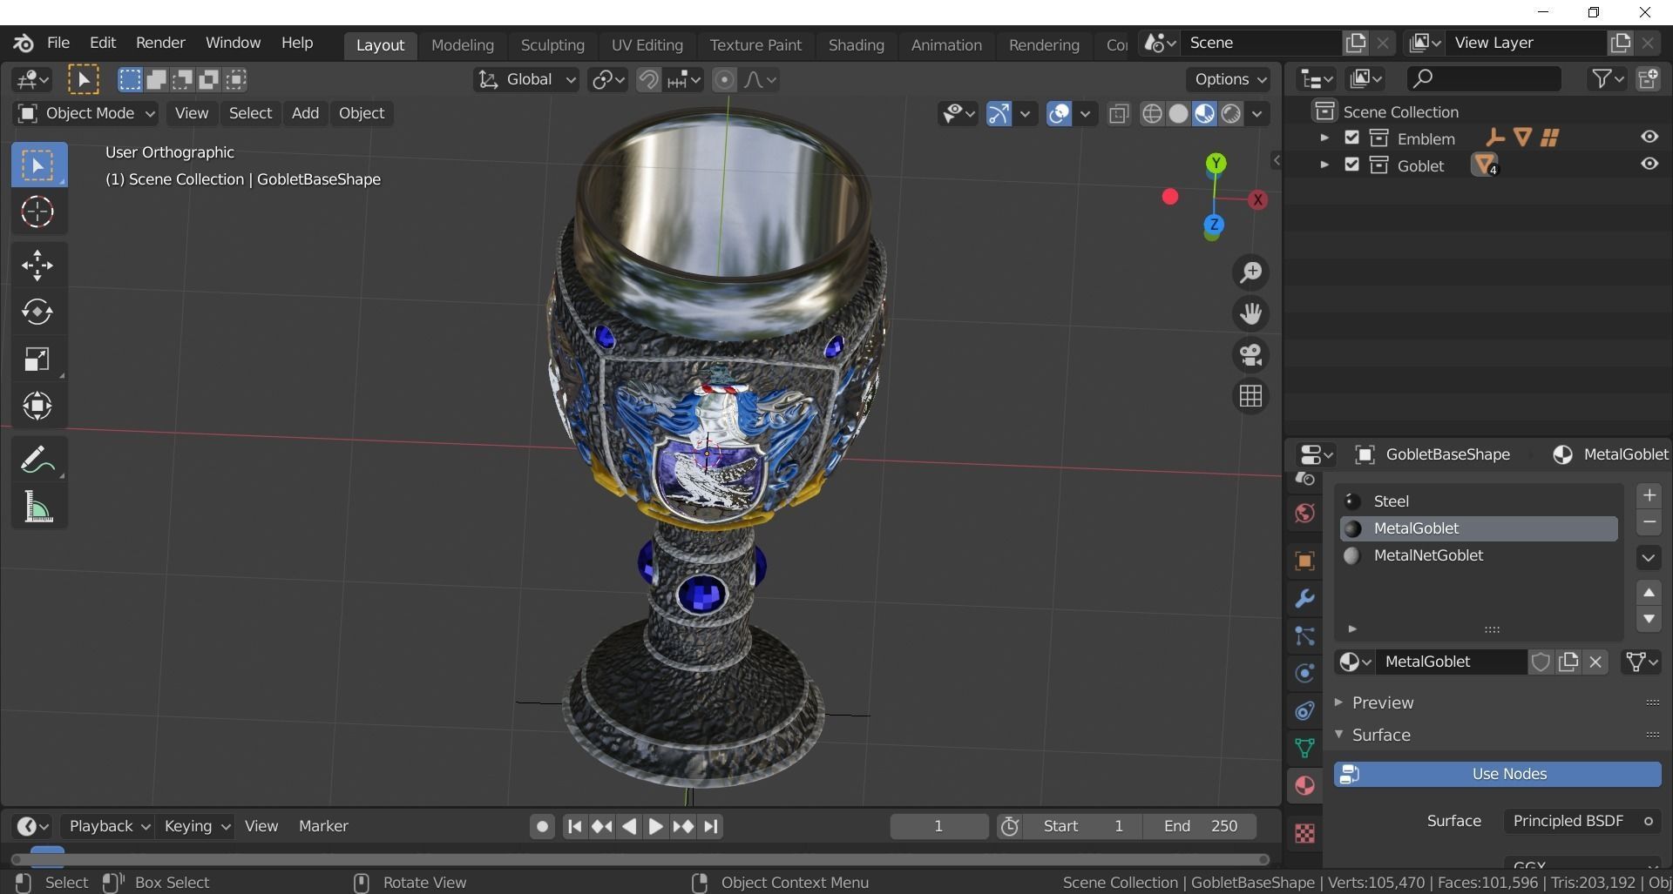The width and height of the screenshot is (1673, 894).
Task: Activate the 3D Cursor tool
Action: pos(37,212)
